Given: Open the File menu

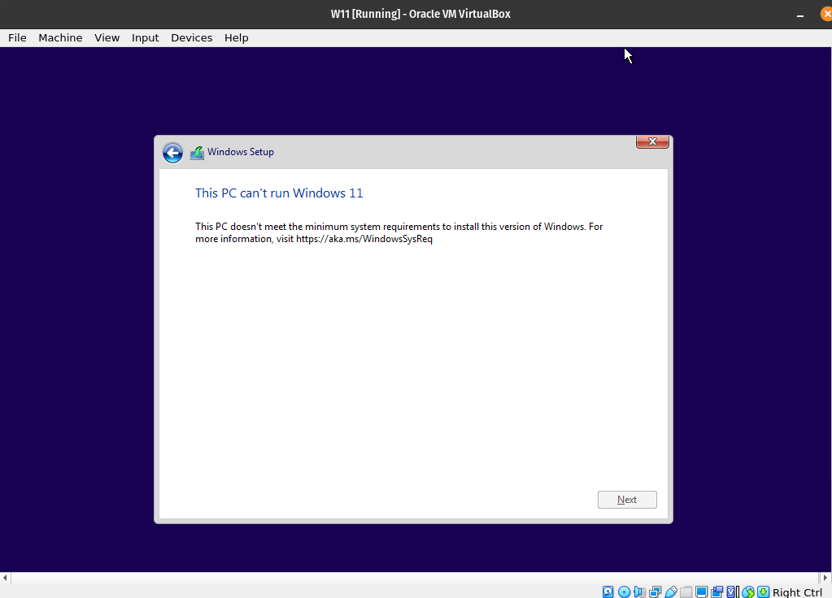Looking at the screenshot, I should (17, 37).
